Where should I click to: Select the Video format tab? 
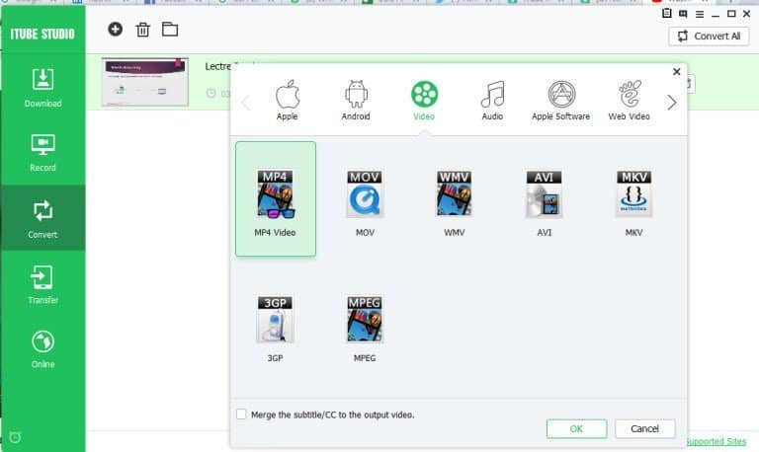click(x=424, y=100)
